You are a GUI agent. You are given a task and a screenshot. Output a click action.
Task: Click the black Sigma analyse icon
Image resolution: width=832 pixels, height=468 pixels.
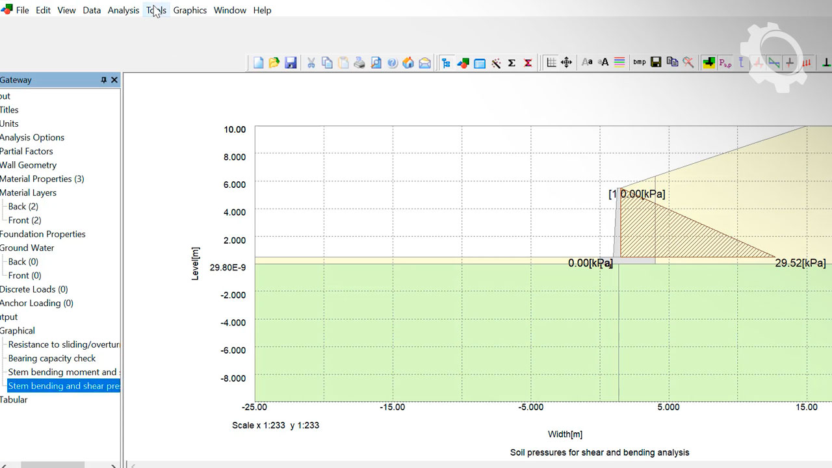coord(512,62)
